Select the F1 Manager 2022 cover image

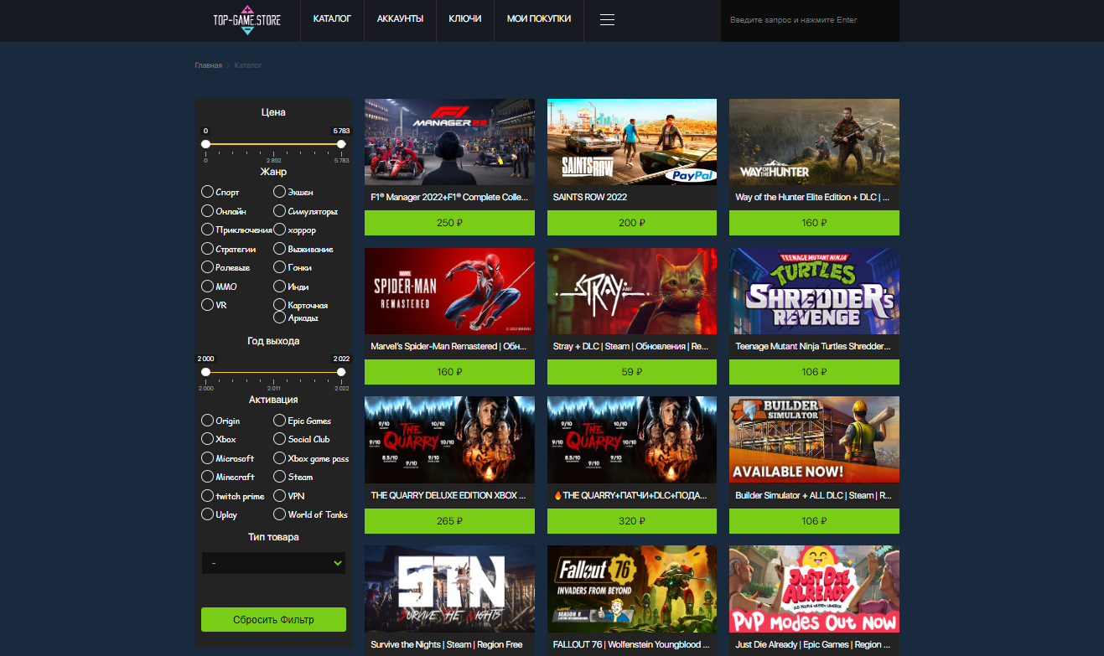pyautogui.click(x=449, y=142)
